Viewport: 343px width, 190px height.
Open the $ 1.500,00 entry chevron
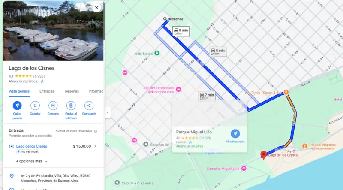(x=95, y=146)
